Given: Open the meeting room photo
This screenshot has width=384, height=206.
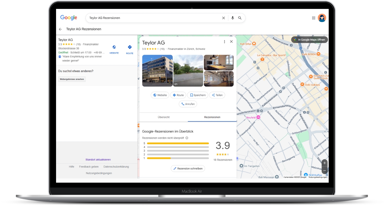Looking at the screenshot, I should coord(219,63).
